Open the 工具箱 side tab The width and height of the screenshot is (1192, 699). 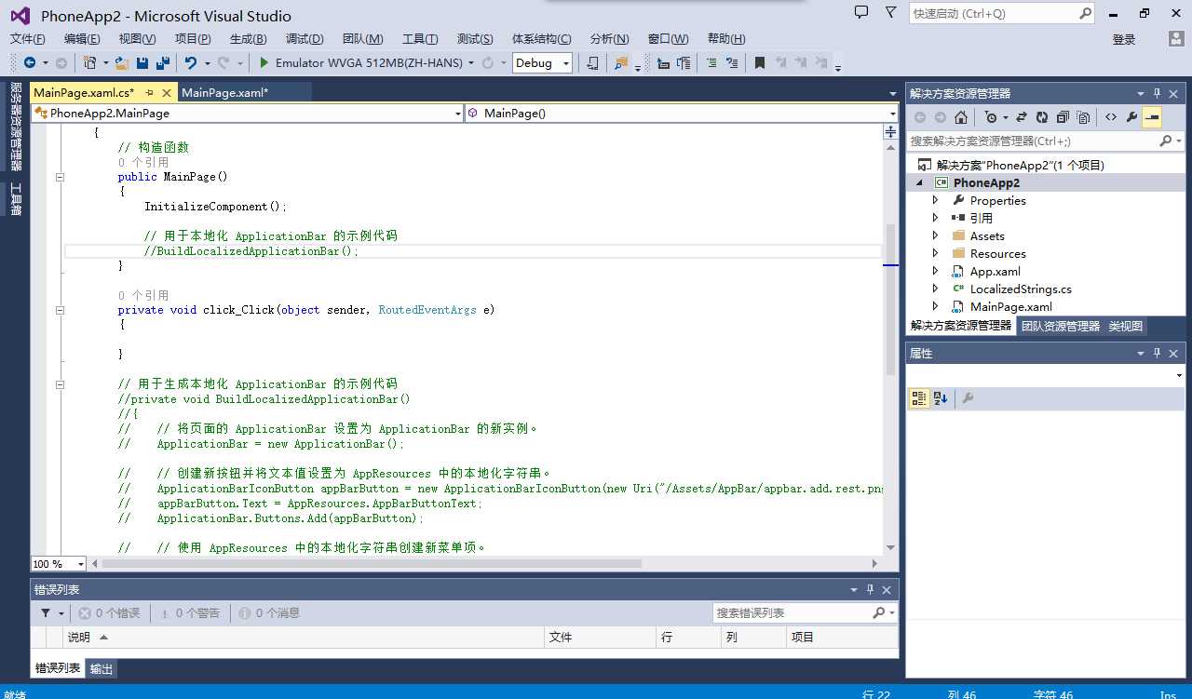(16, 198)
